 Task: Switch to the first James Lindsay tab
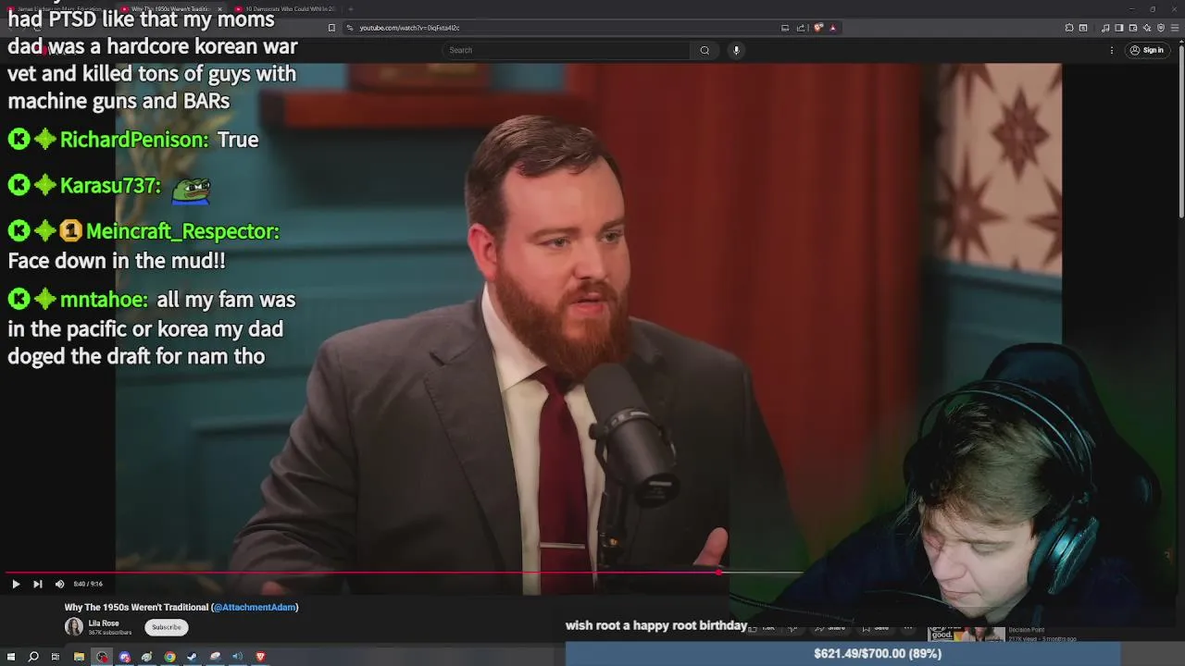(x=60, y=9)
